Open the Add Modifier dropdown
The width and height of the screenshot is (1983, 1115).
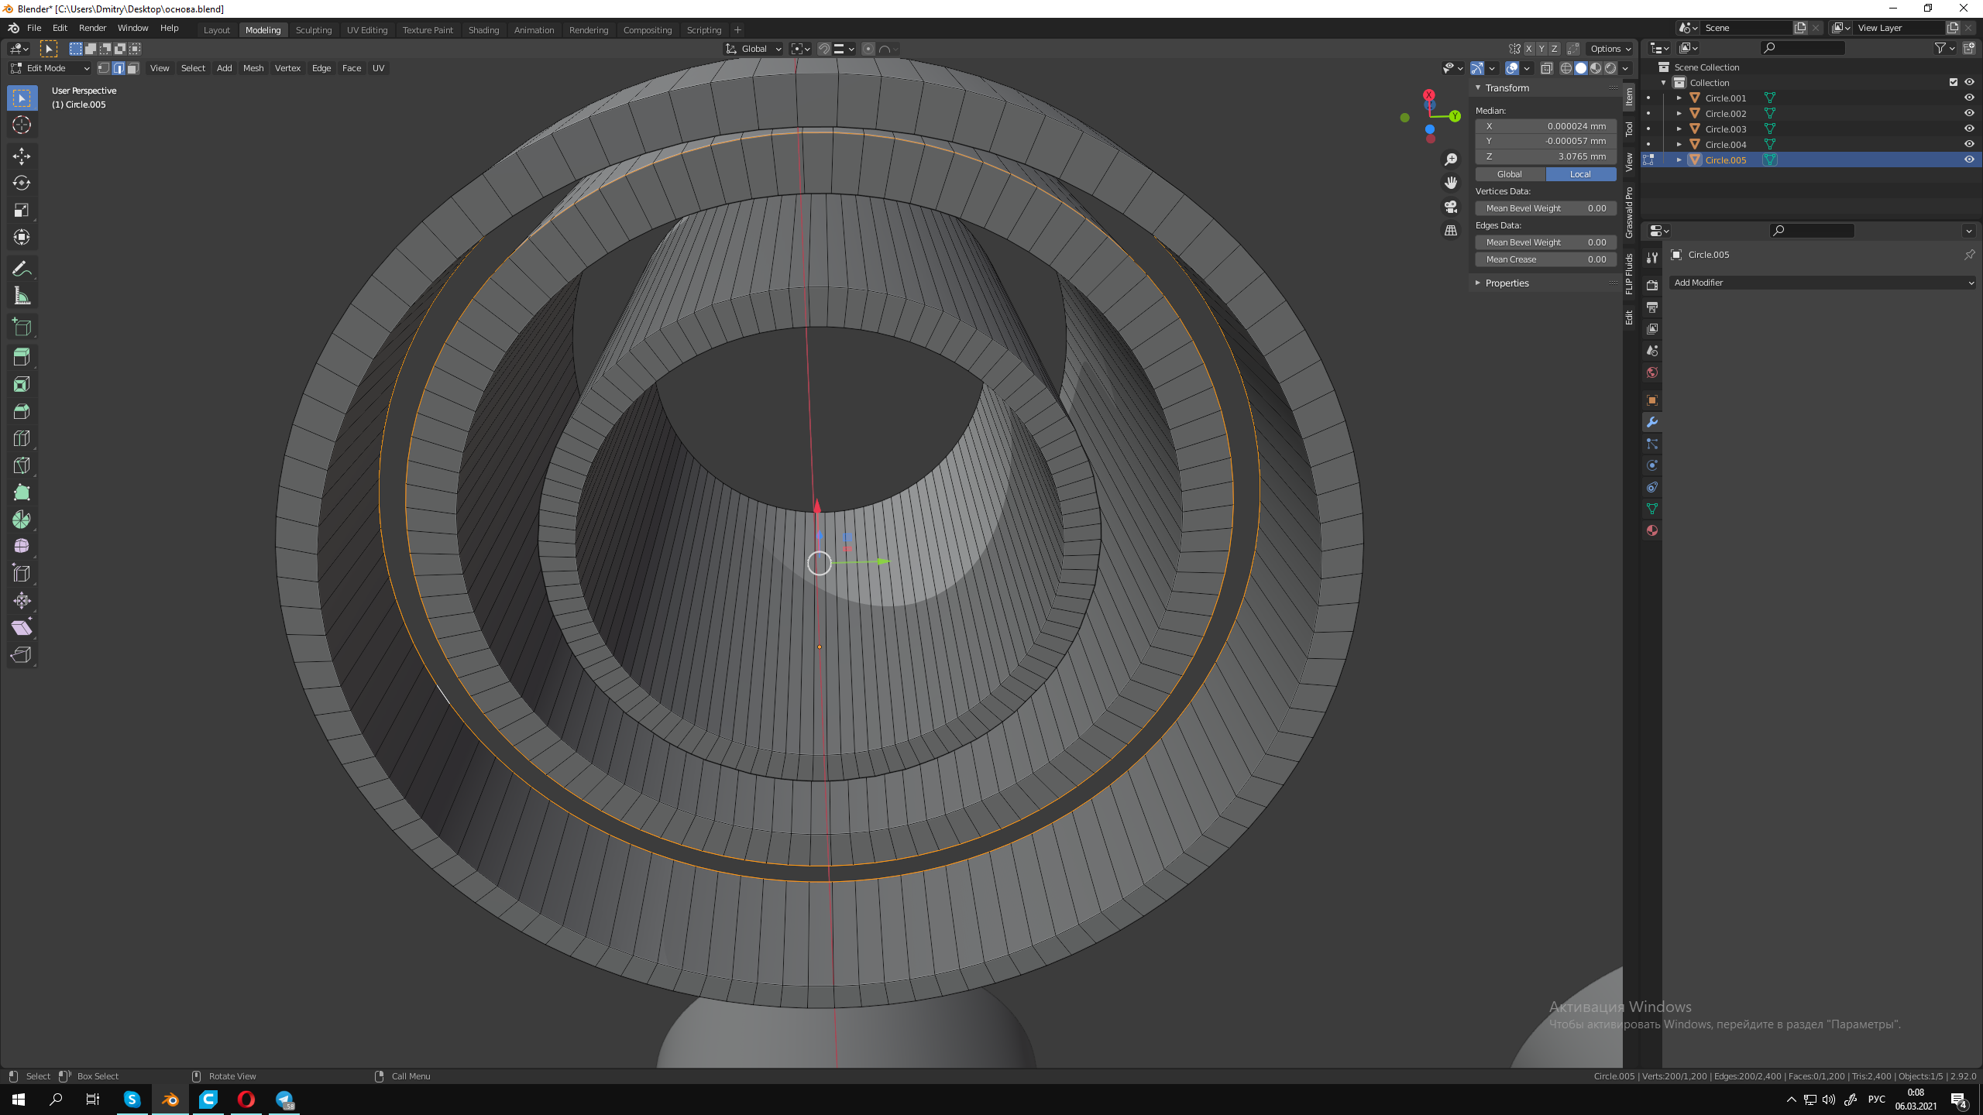(1823, 283)
